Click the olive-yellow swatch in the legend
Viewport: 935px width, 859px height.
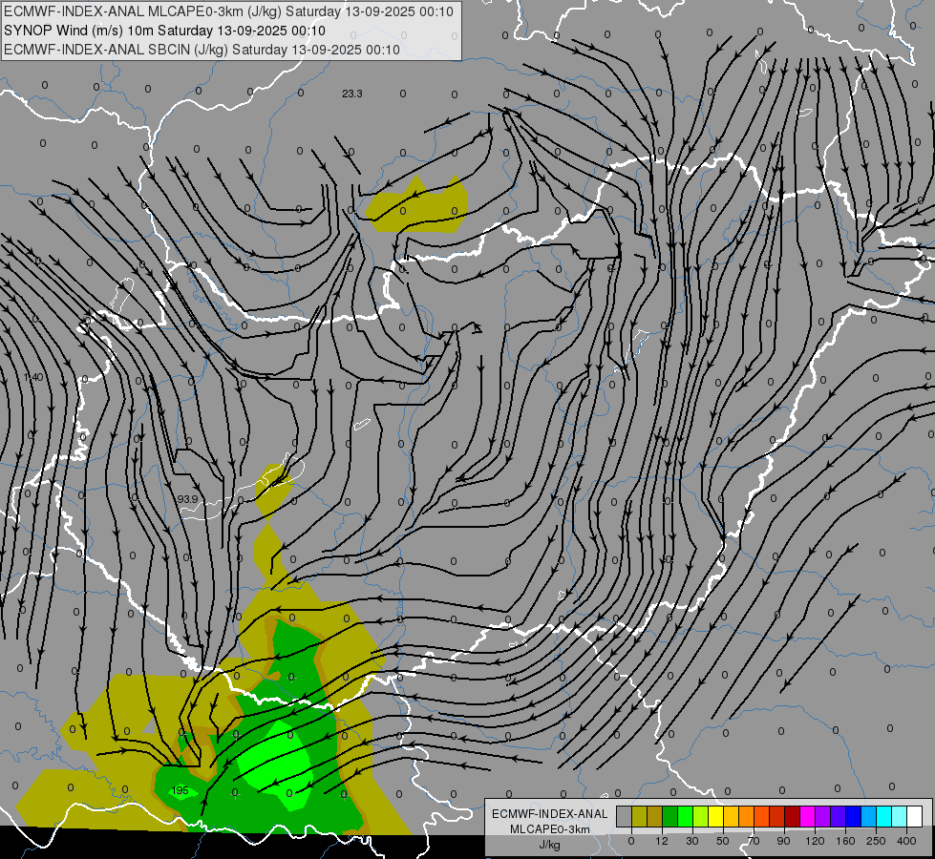tap(639, 817)
